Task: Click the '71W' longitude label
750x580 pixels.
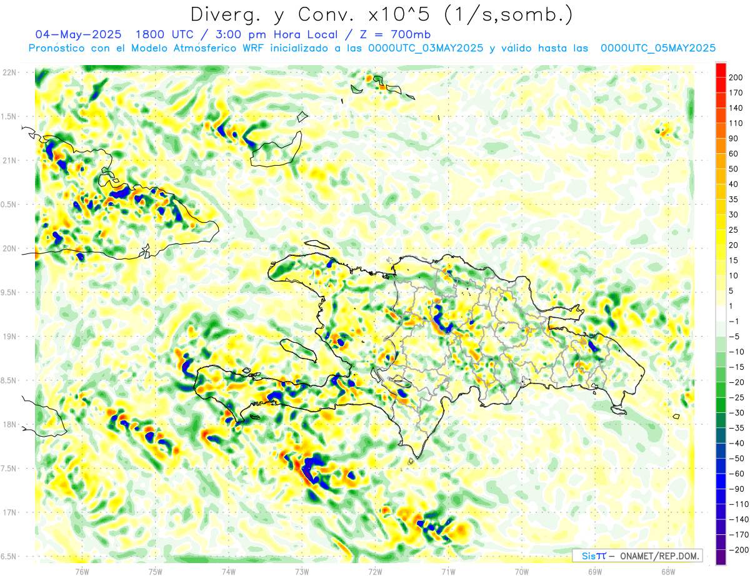Action: point(448,571)
